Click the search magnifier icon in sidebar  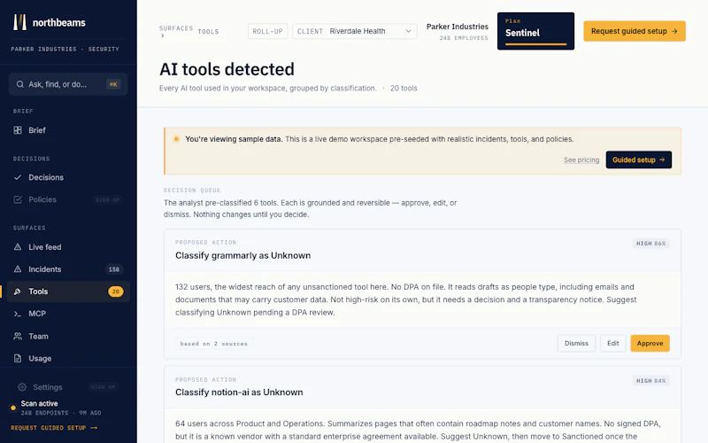tap(19, 84)
